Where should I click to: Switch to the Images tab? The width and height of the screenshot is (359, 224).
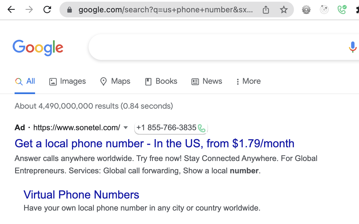(68, 81)
